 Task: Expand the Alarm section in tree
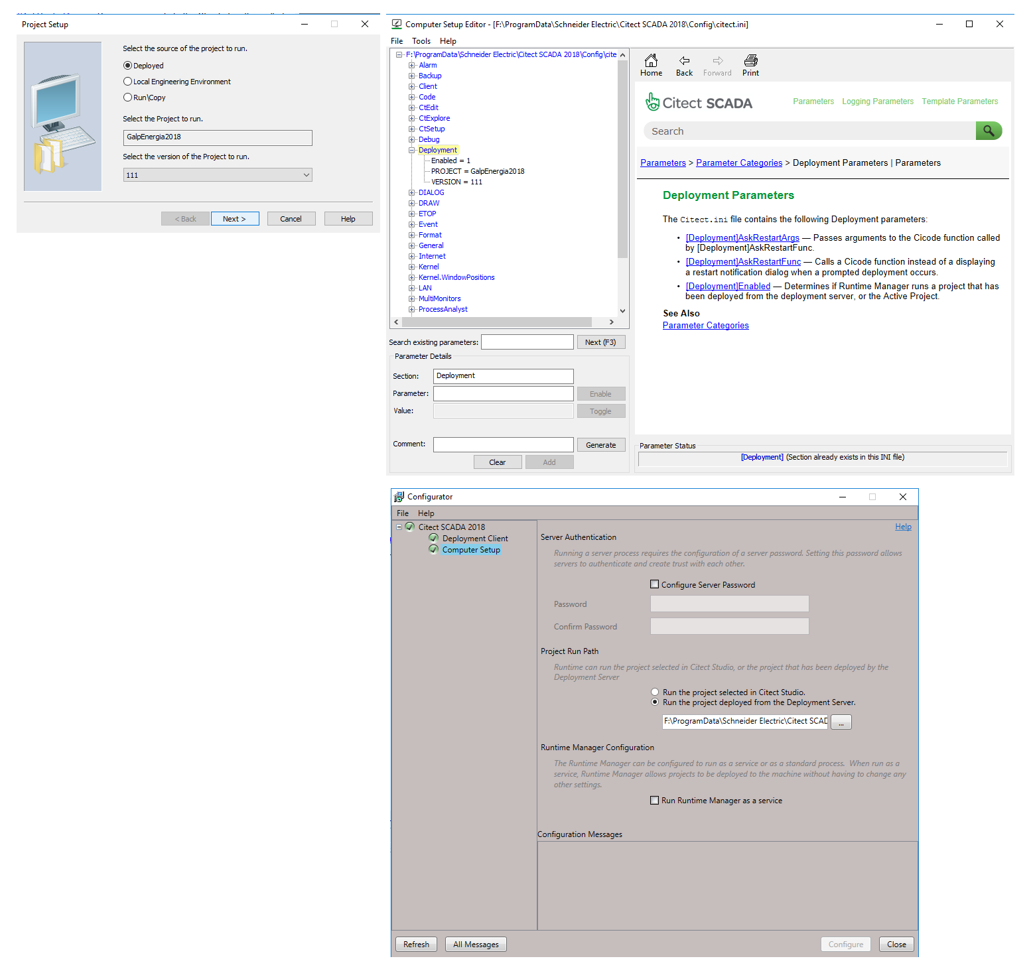pos(411,65)
